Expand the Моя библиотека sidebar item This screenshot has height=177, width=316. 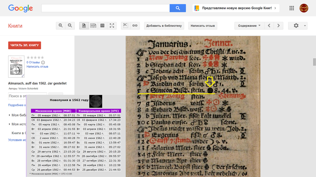coord(17,115)
